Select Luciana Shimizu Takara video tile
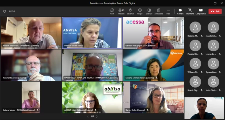 coord(153,65)
